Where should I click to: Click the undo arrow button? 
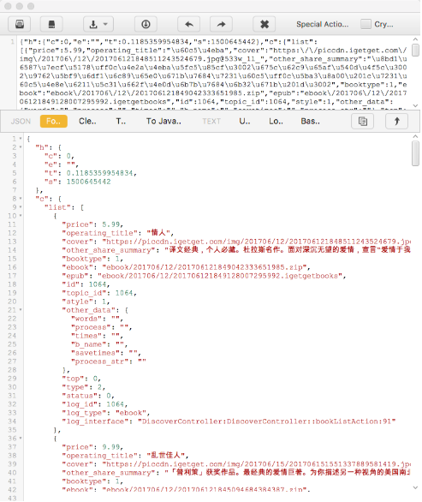(x=189, y=24)
